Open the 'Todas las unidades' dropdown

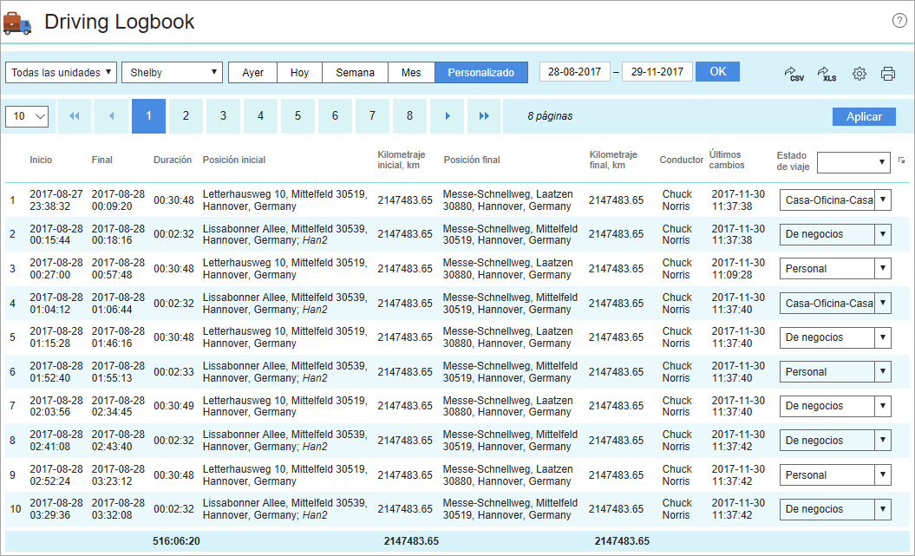click(x=62, y=73)
